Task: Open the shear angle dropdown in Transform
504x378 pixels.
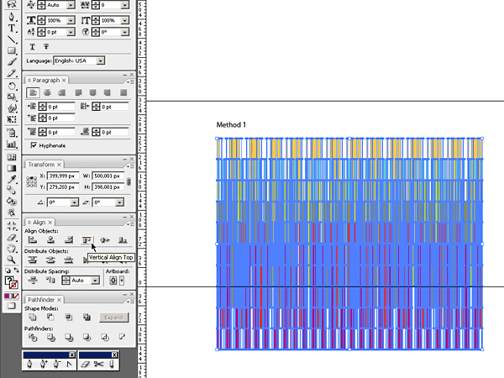Action: pos(119,202)
